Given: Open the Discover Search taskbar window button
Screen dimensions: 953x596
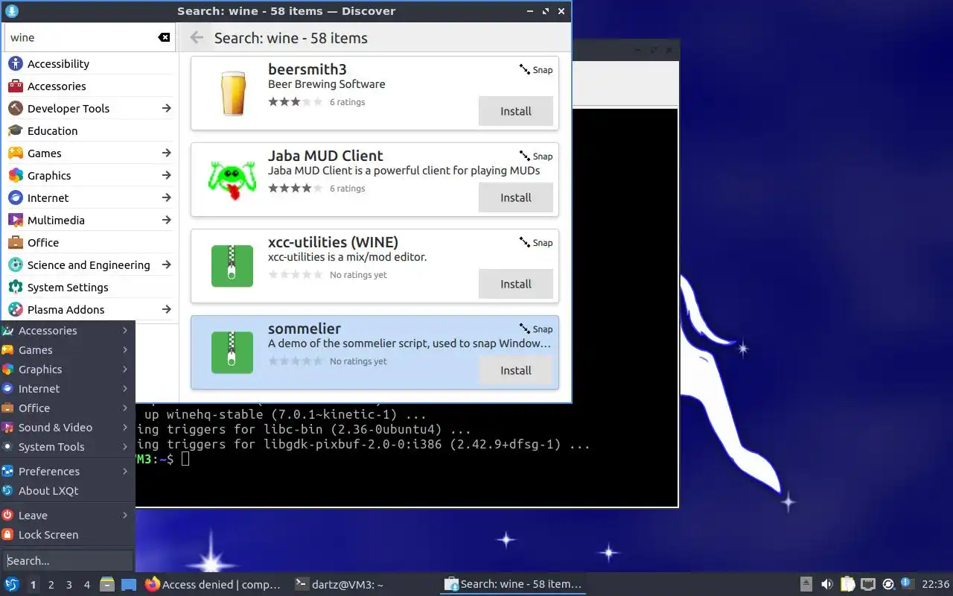Looking at the screenshot, I should coord(512,585).
